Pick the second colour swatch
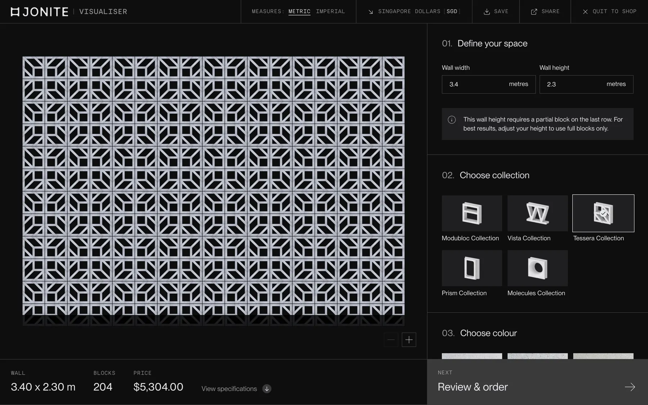 point(537,356)
